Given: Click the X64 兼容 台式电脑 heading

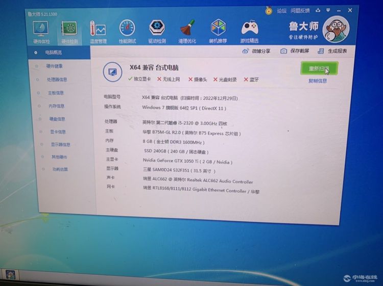Looking at the screenshot, I should click(154, 67).
